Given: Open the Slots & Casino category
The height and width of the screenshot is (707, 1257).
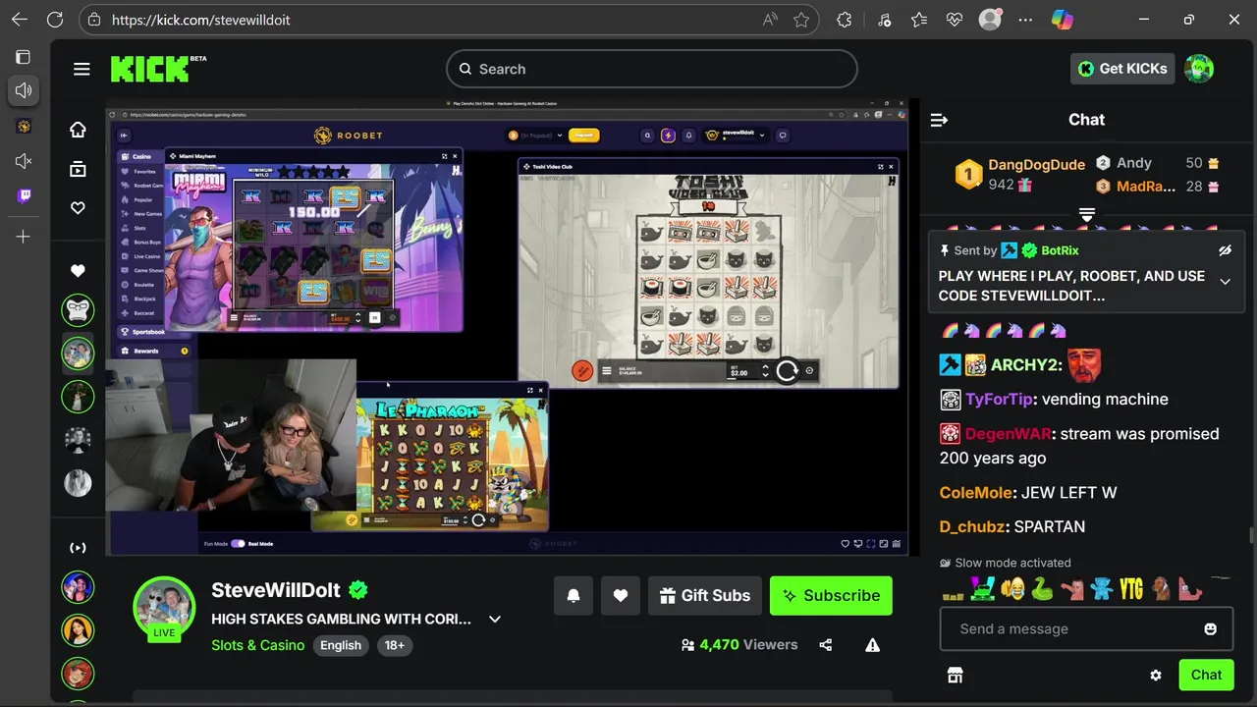Looking at the screenshot, I should pos(257,645).
